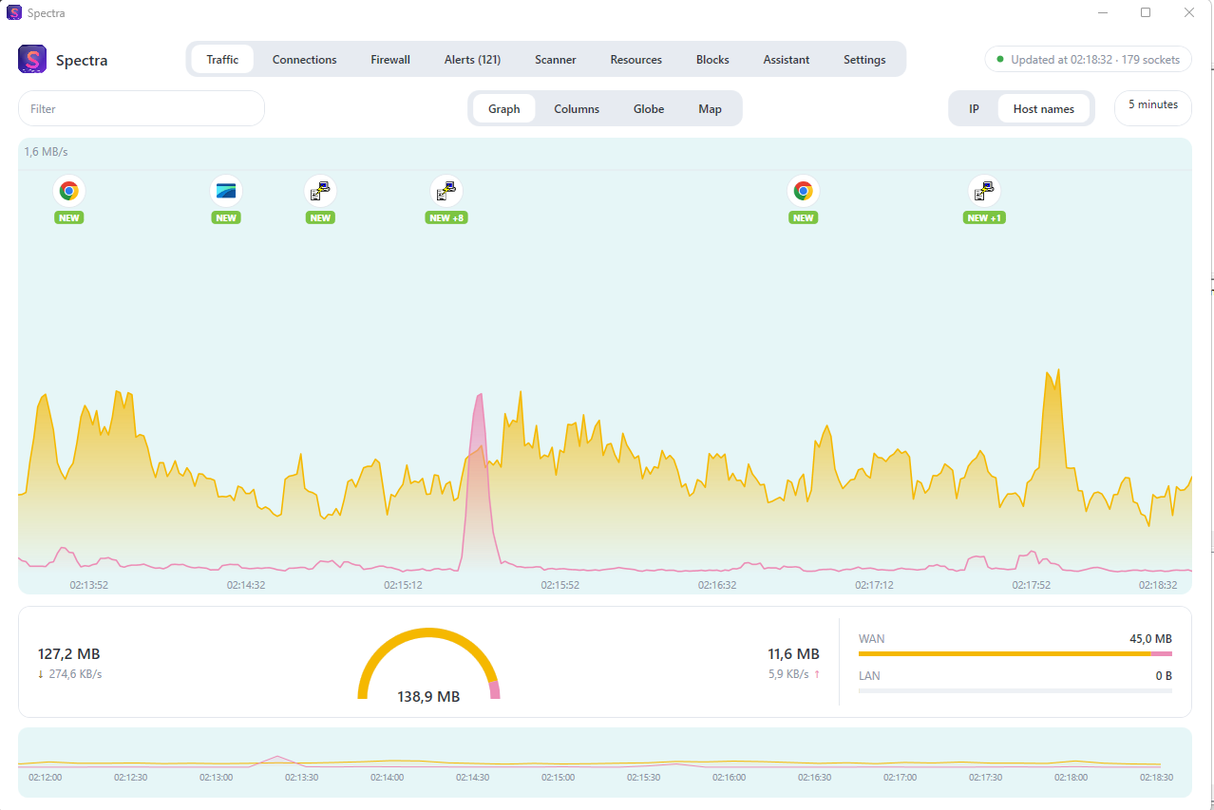The image size is (1214, 810).
Task: Open the Blocks tab
Action: click(712, 59)
